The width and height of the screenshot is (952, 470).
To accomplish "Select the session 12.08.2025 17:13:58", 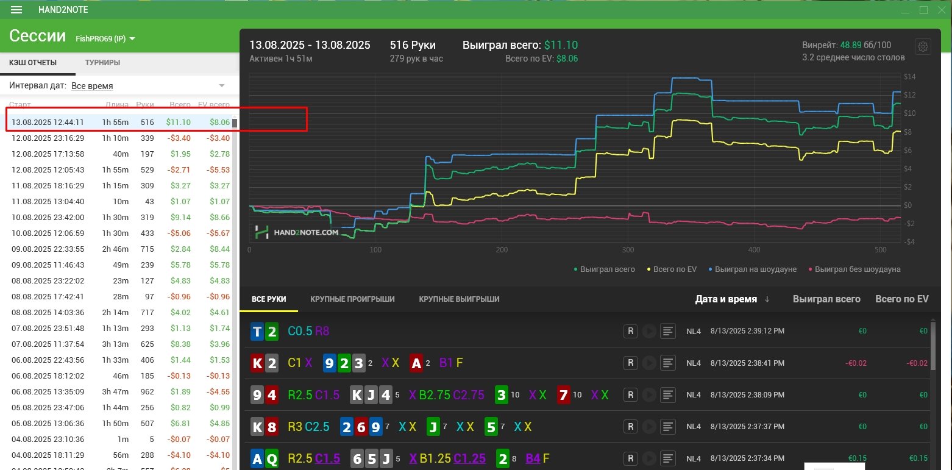I will point(119,154).
